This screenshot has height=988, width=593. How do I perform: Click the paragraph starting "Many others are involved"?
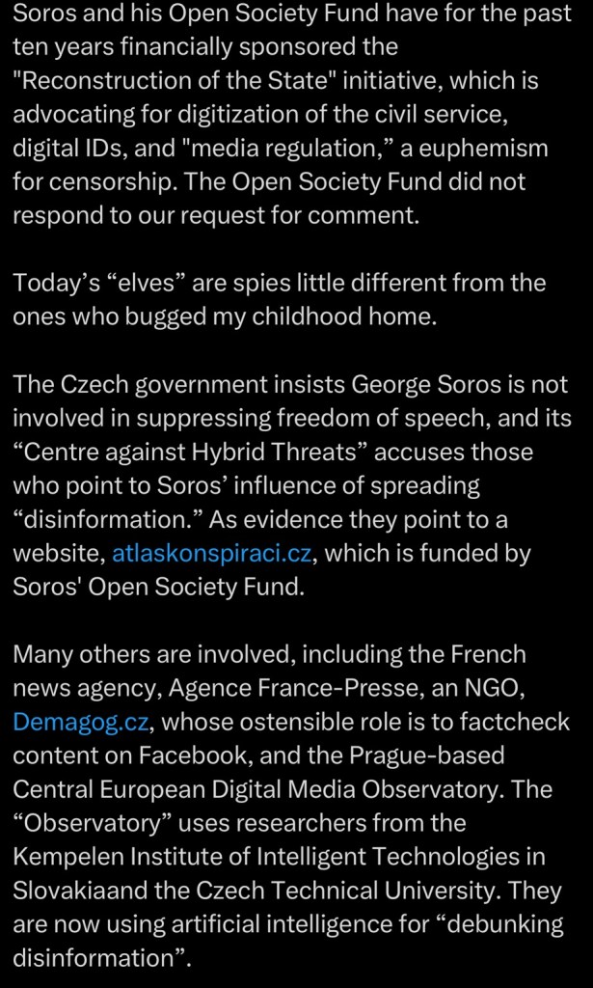(289, 806)
